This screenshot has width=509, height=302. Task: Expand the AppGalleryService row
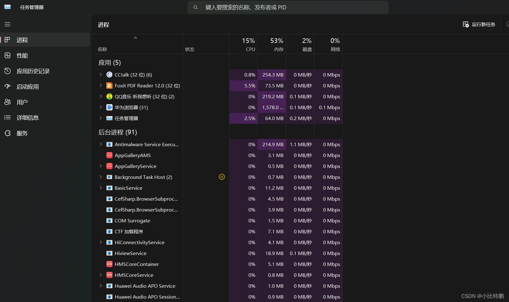[101, 166]
